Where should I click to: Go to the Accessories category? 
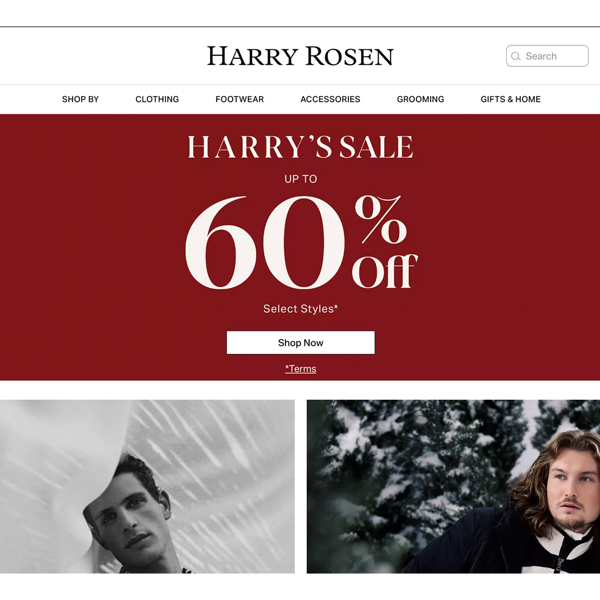pyautogui.click(x=330, y=99)
